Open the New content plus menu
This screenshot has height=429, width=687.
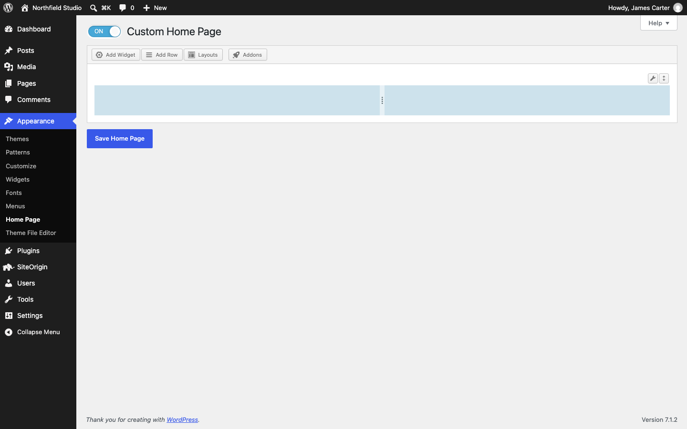pos(155,8)
